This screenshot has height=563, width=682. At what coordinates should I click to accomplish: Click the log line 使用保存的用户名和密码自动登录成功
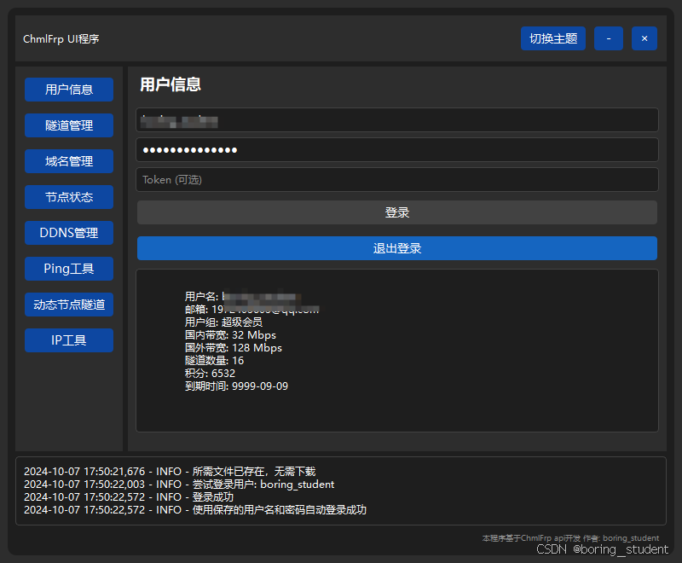(195, 510)
